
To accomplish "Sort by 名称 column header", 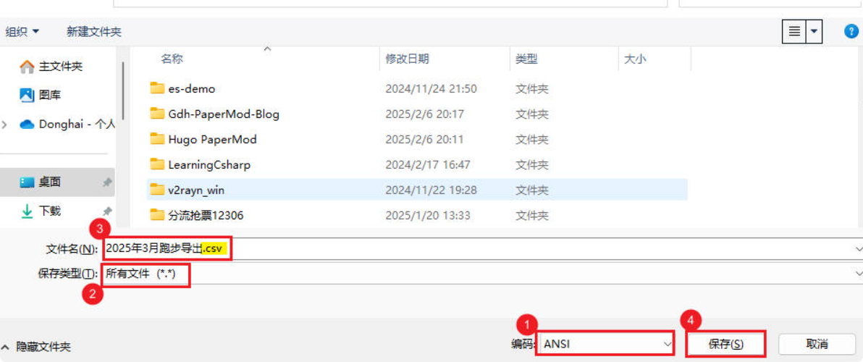I will pos(172,59).
